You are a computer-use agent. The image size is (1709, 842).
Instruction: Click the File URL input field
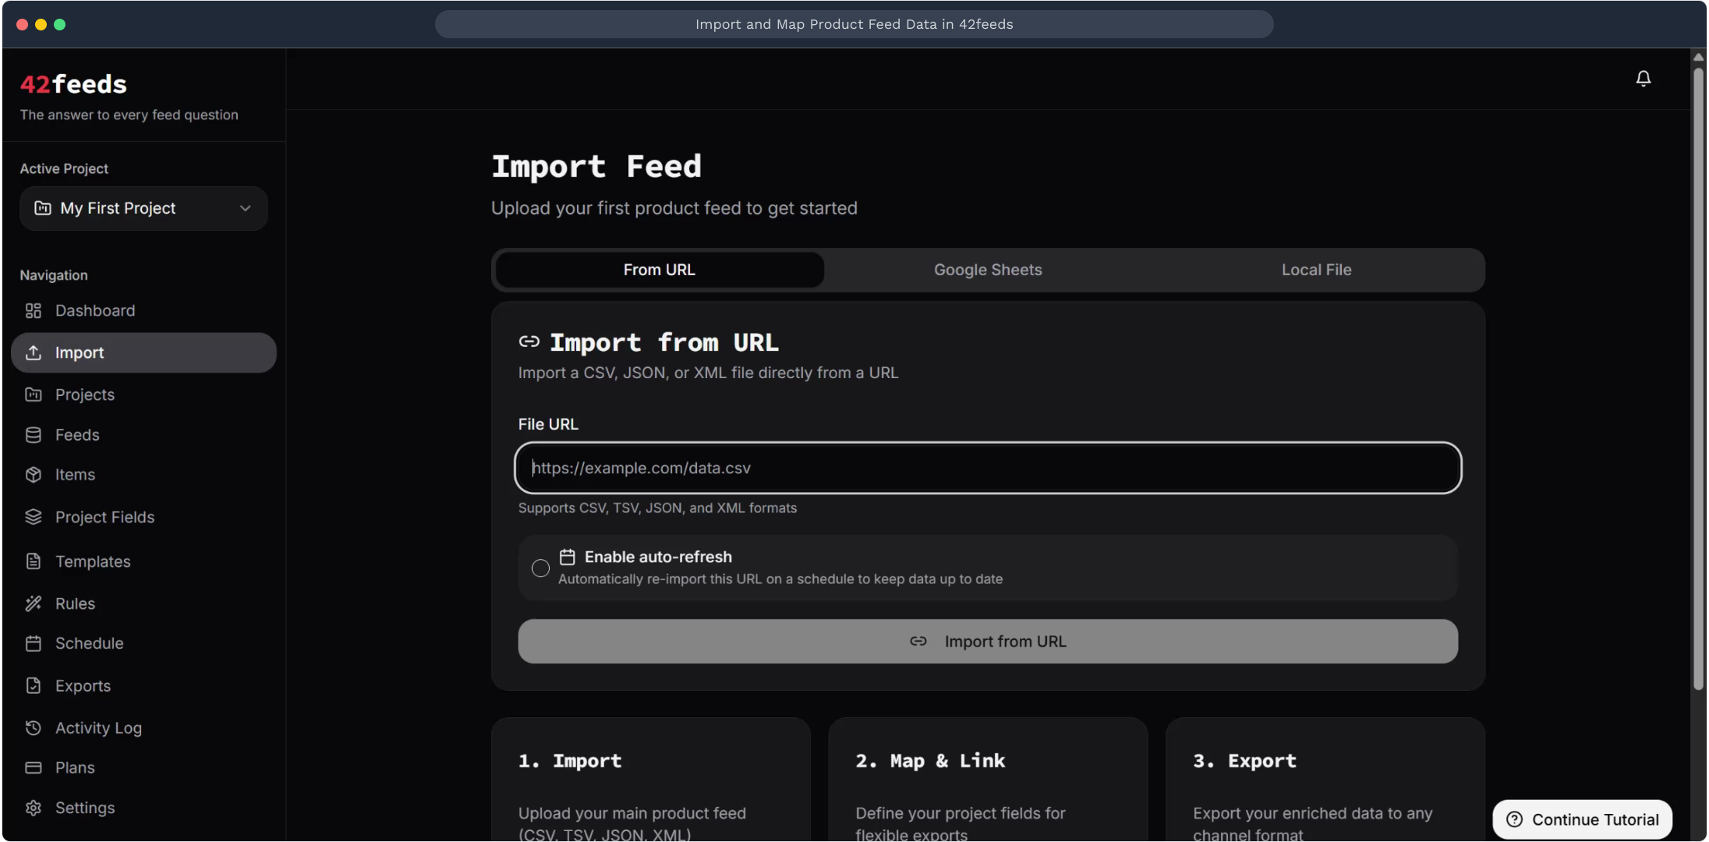click(987, 468)
